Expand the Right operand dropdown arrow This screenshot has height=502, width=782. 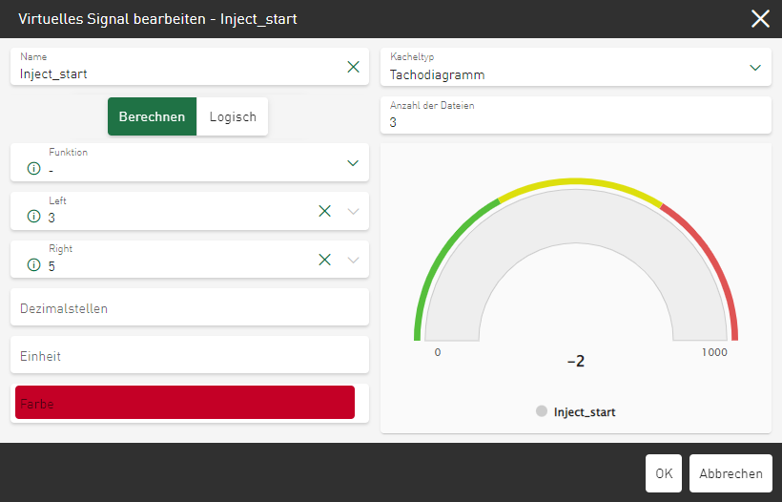[353, 260]
